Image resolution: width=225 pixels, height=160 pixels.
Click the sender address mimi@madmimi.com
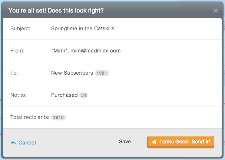point(96,51)
